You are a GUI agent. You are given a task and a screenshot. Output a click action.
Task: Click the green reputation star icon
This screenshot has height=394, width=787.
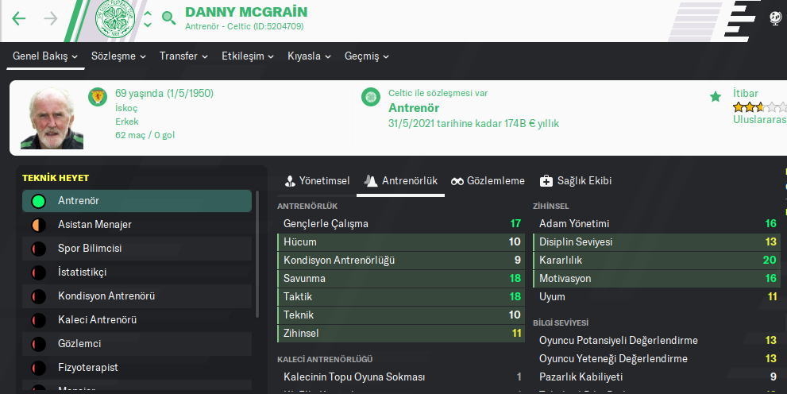pyautogui.click(x=716, y=97)
